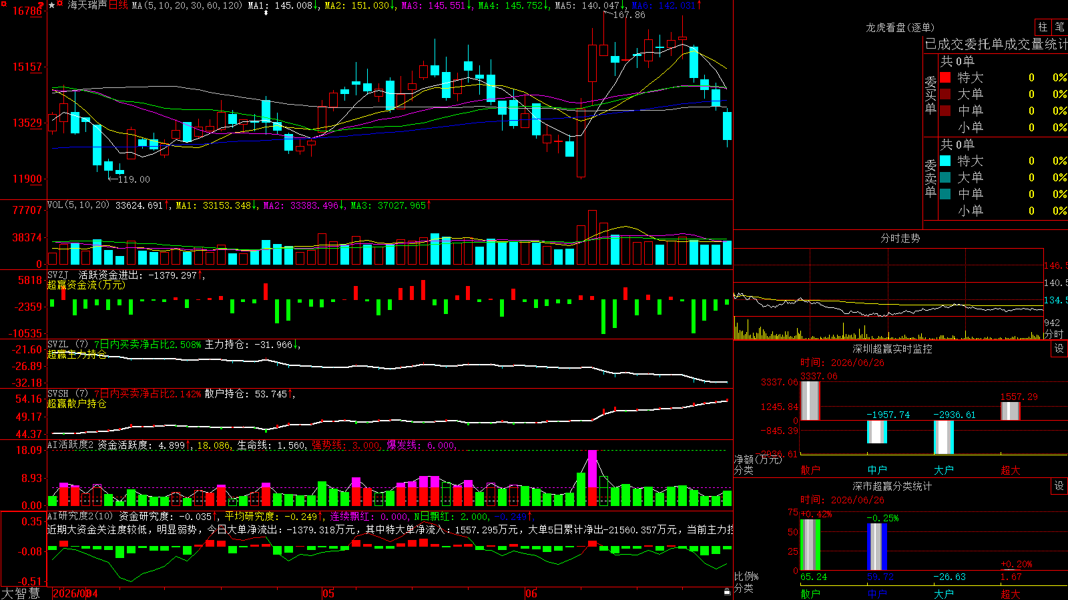Click the 委买单 vertical section label
This screenshot has height=600, width=1068.
930,95
